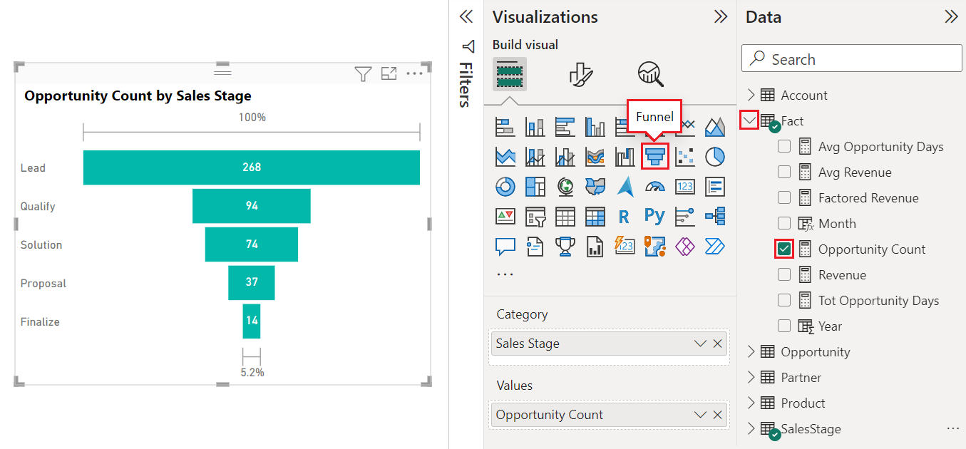Image resolution: width=966 pixels, height=449 pixels.
Task: Uncheck the Opportunity Count field
Action: point(784,249)
